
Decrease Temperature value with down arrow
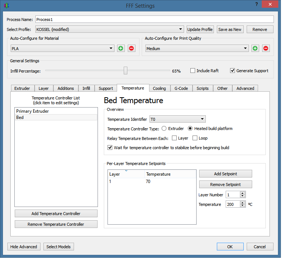click(x=243, y=206)
